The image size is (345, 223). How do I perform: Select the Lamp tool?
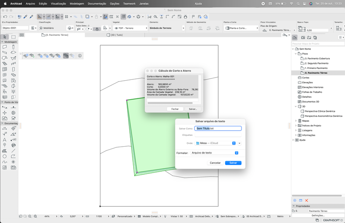pyautogui.click(x=13, y=91)
